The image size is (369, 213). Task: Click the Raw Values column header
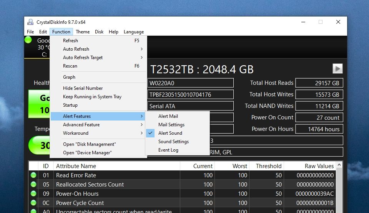click(310, 166)
